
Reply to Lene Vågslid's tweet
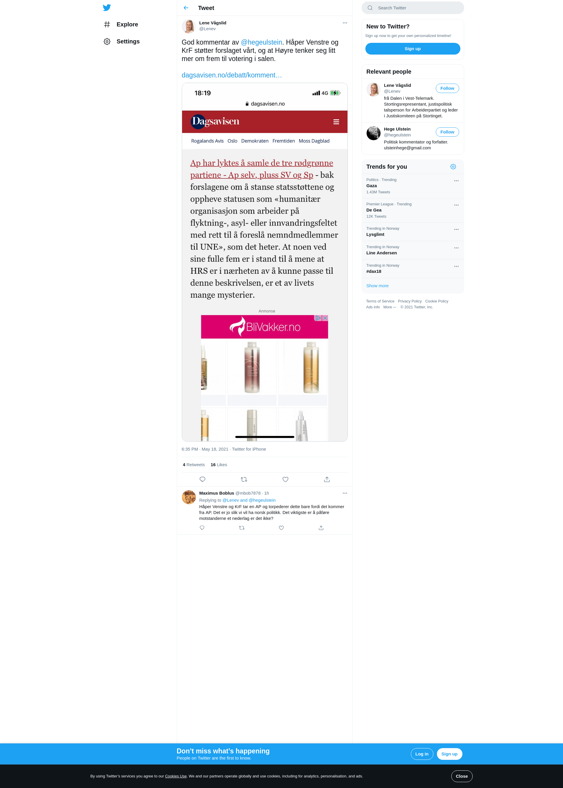click(202, 479)
